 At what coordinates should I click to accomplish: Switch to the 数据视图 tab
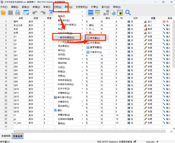(5, 136)
